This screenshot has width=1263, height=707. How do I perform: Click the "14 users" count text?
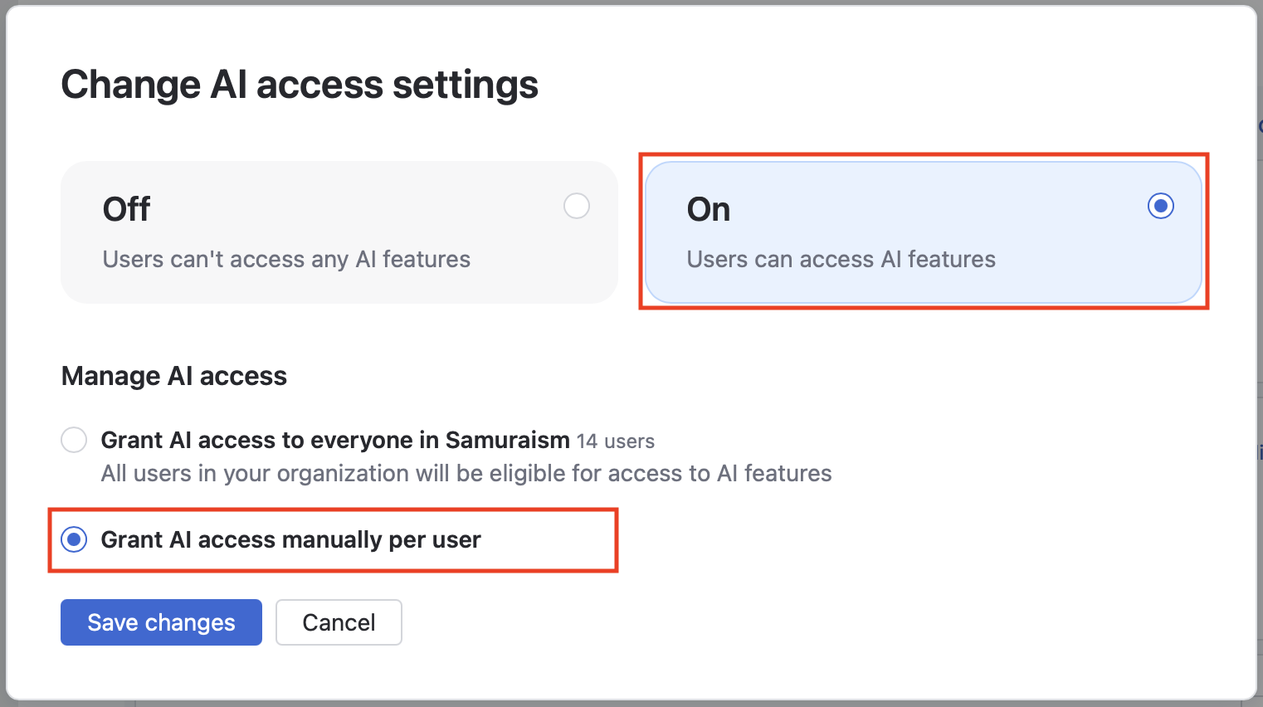tap(616, 441)
